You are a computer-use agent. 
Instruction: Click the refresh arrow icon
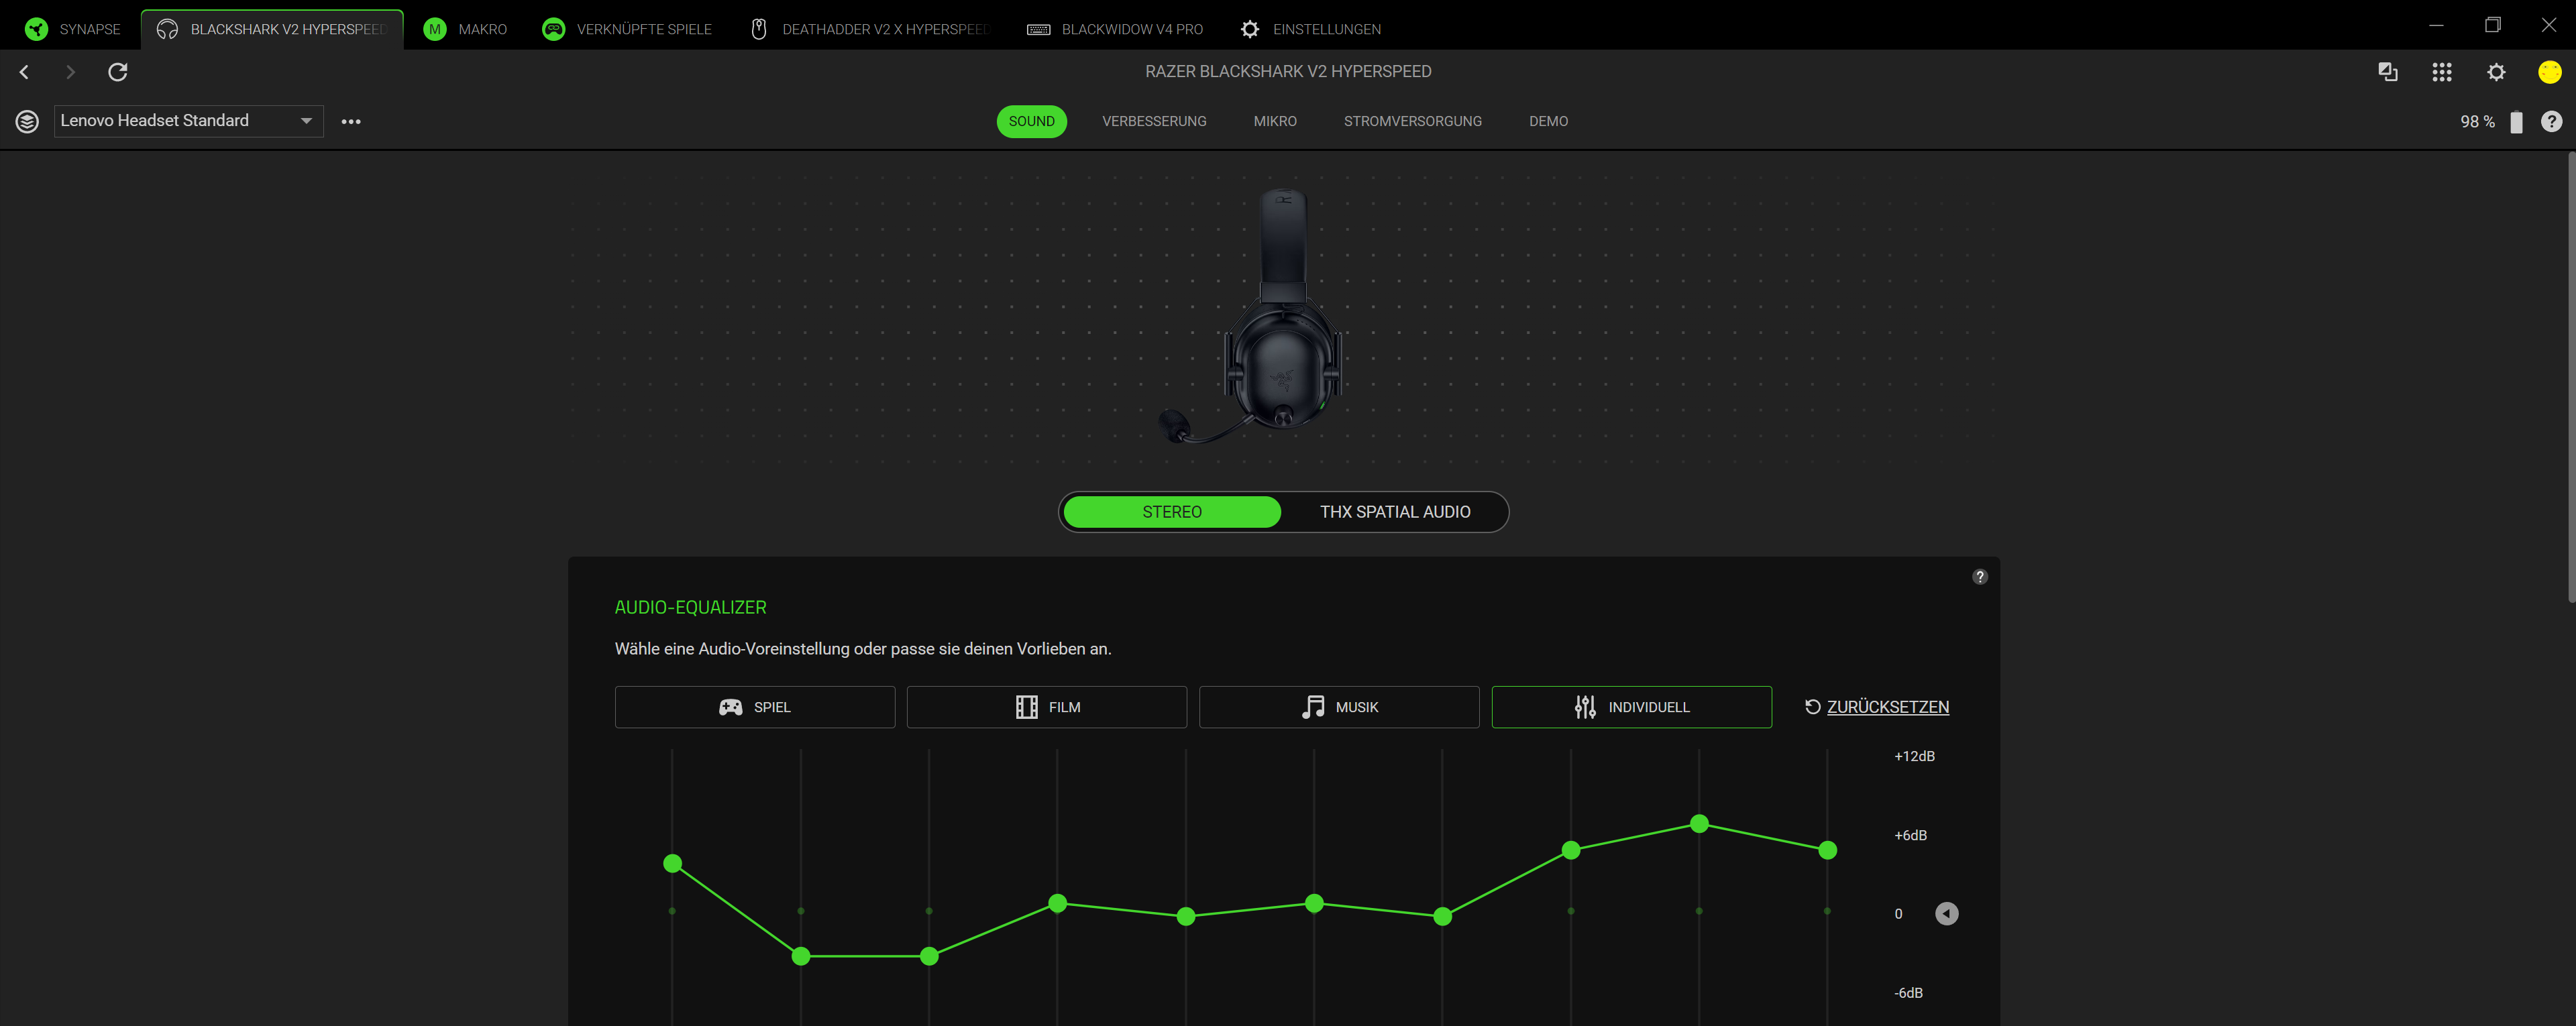tap(118, 72)
